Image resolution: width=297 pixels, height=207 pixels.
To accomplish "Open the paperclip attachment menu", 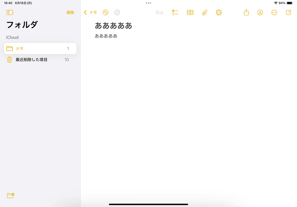I will 205,13.
